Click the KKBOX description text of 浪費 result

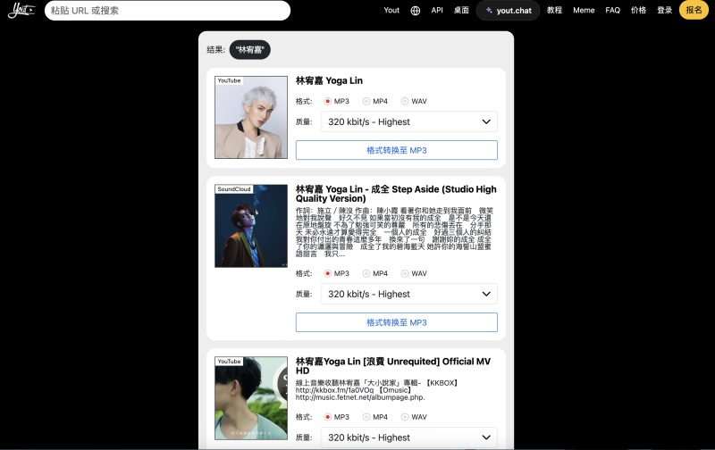pyautogui.click(x=376, y=390)
